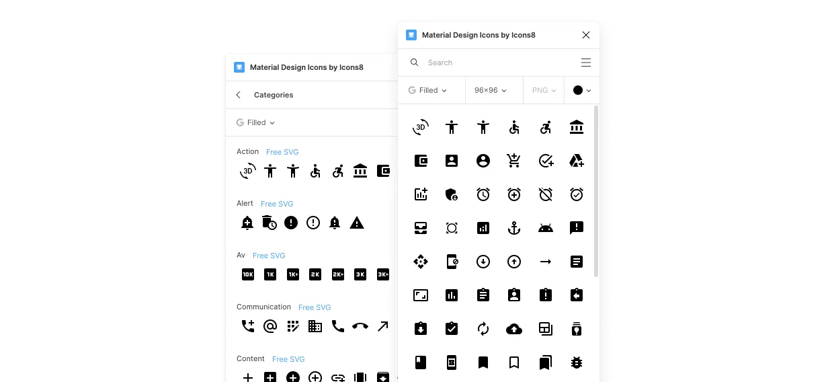Click the icon grid vertical scrollbar

coord(596,191)
